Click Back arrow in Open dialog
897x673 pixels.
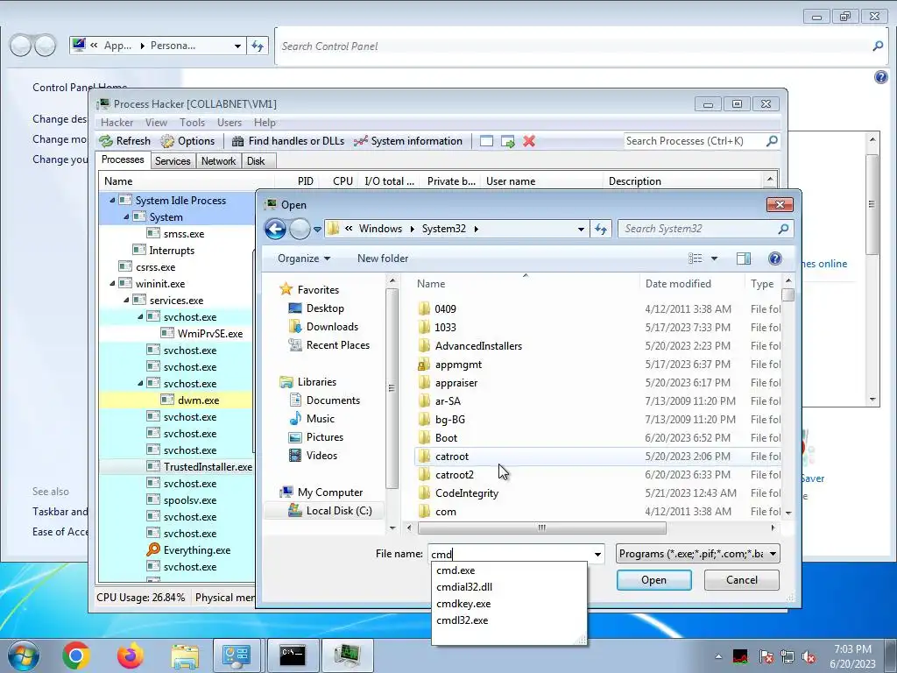click(275, 229)
